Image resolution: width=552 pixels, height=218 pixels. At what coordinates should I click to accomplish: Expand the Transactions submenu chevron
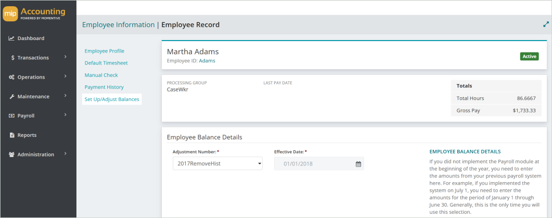click(x=66, y=57)
